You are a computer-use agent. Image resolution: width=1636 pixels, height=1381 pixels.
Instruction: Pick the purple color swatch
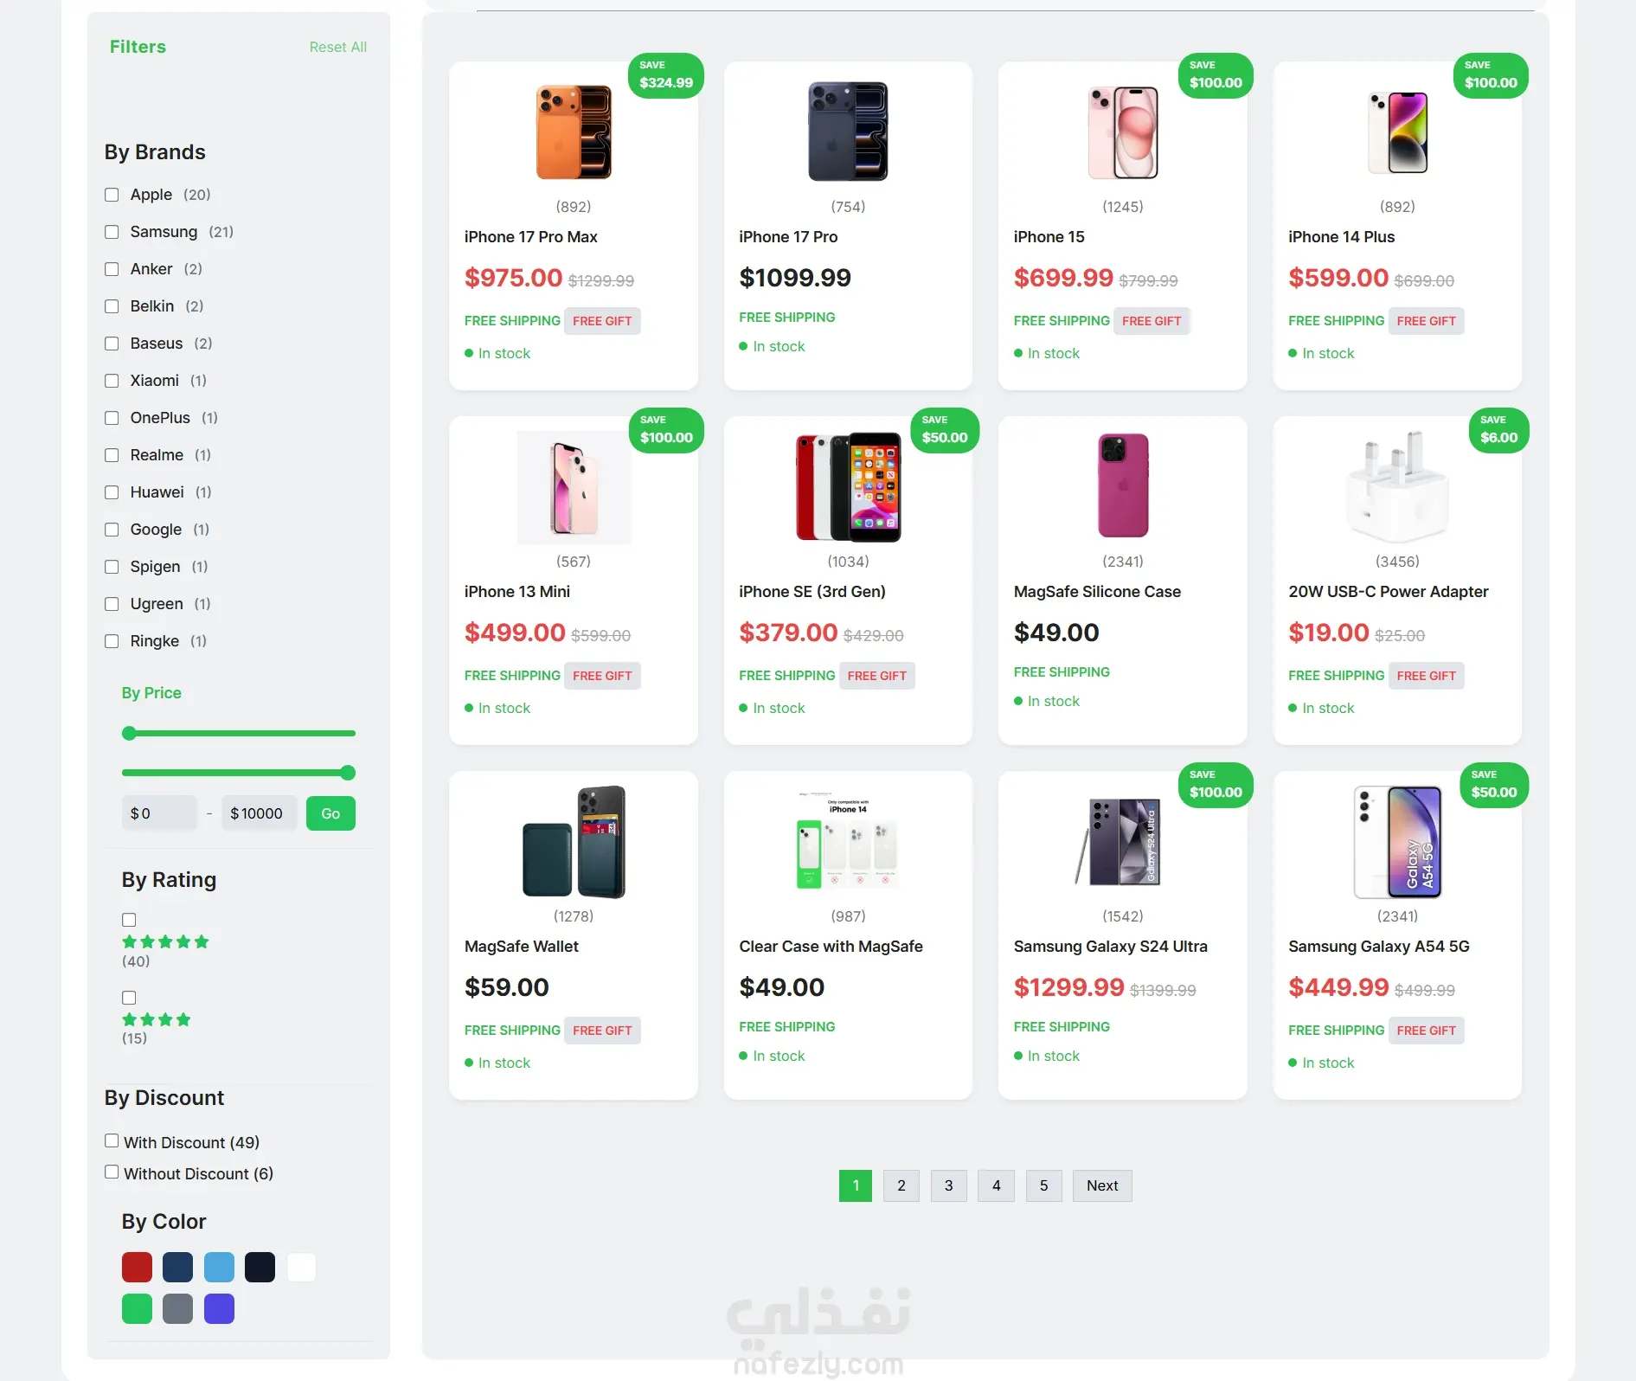pyautogui.click(x=219, y=1309)
